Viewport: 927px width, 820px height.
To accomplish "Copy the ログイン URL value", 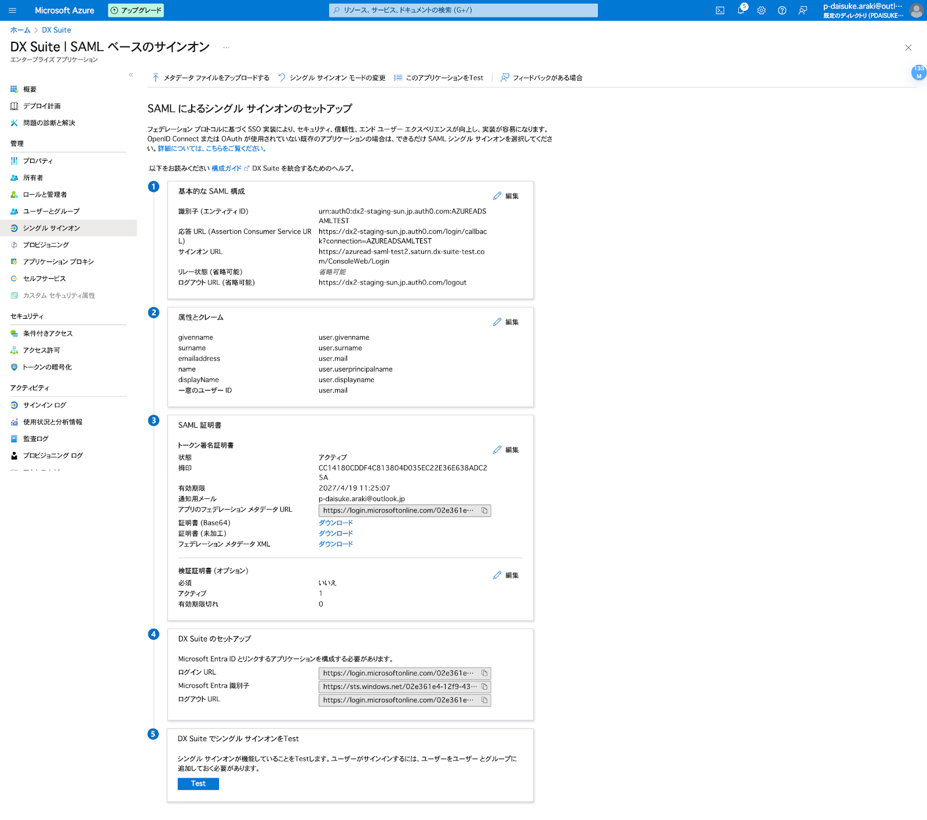I will [x=485, y=673].
